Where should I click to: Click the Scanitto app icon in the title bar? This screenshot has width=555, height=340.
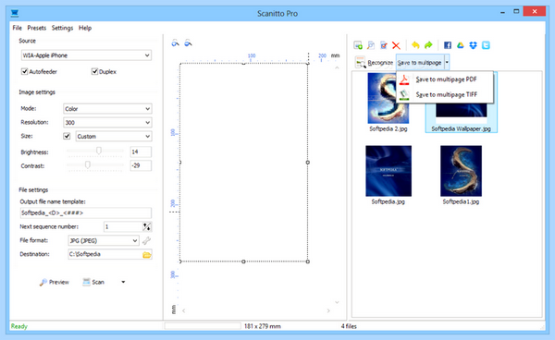[15, 14]
